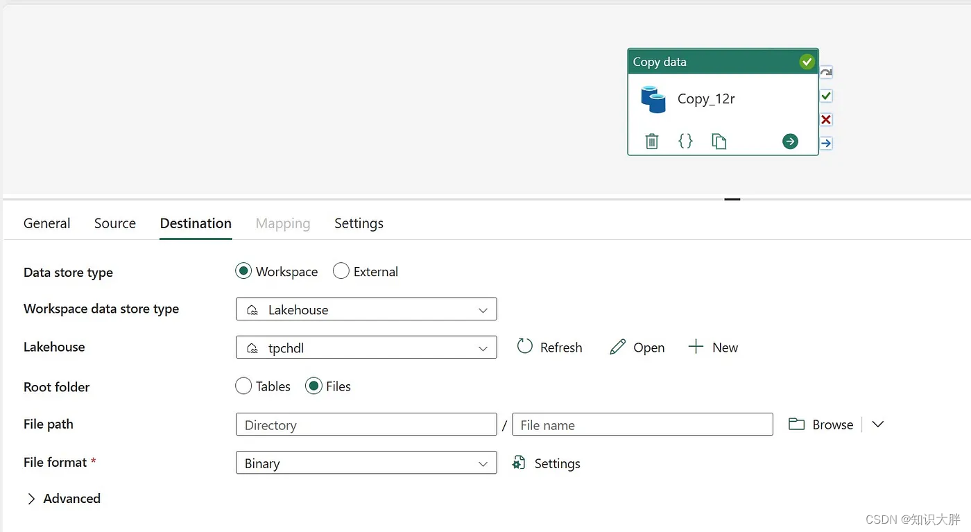Delete the Copy_12r activity with trash icon
971x532 pixels.
[x=652, y=141]
